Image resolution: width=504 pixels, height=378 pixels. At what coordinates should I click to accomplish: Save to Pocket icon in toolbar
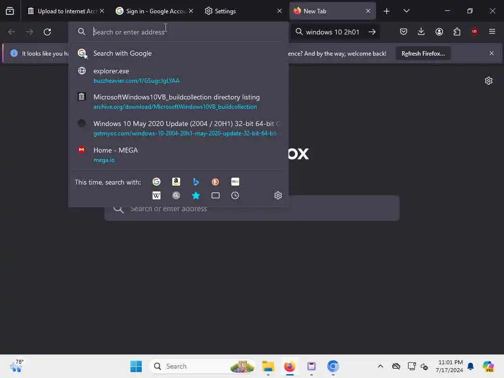[404, 31]
